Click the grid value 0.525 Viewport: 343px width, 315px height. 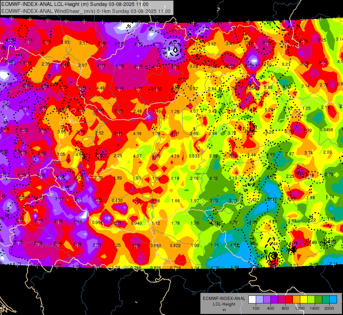click(x=120, y=44)
